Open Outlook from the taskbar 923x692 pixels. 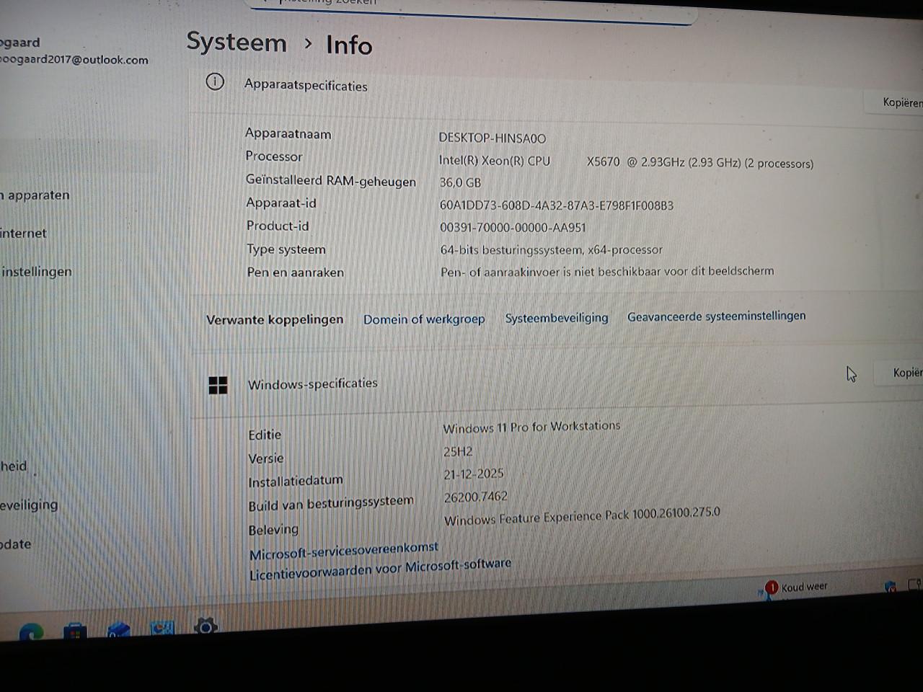tap(118, 629)
